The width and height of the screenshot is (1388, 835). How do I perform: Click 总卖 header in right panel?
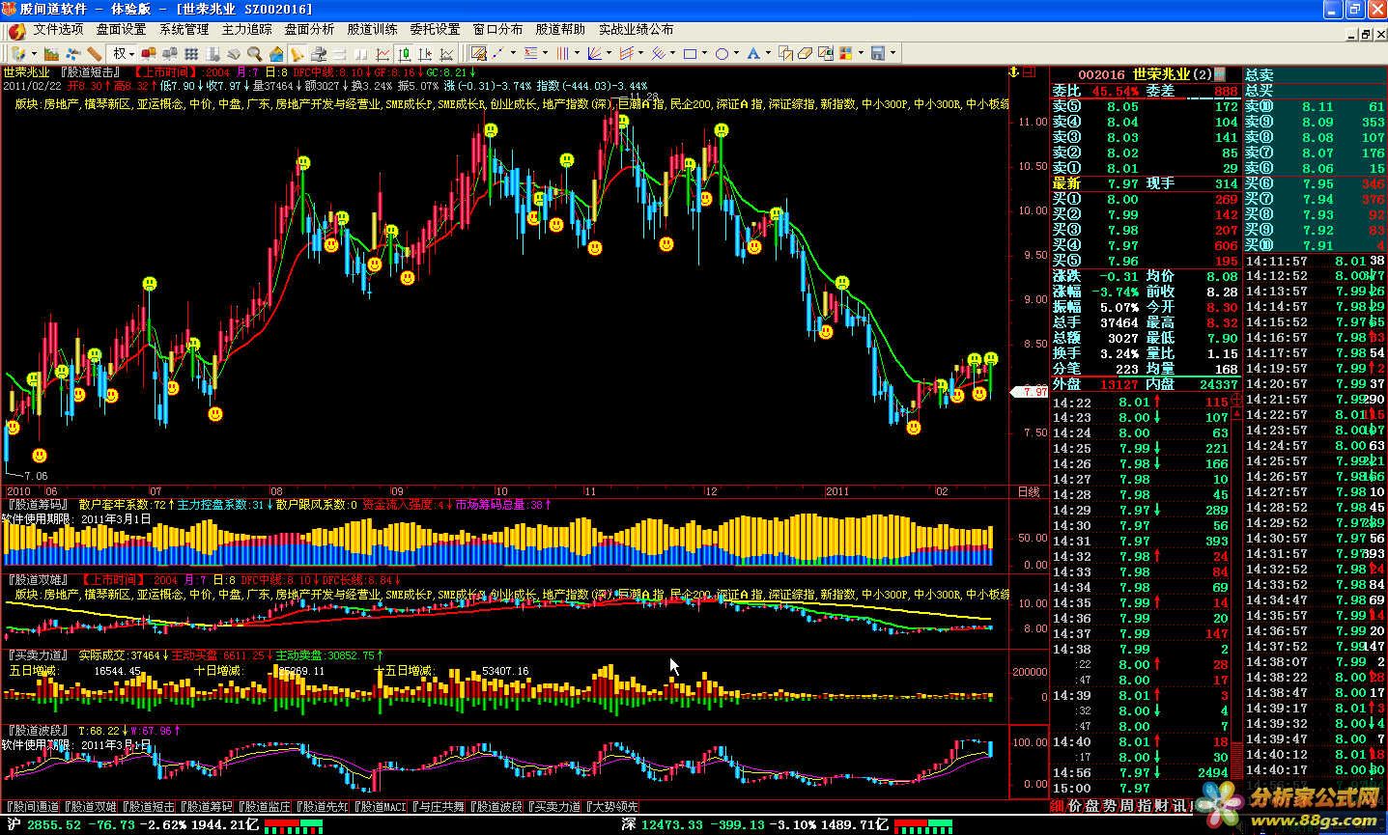pos(1260,74)
